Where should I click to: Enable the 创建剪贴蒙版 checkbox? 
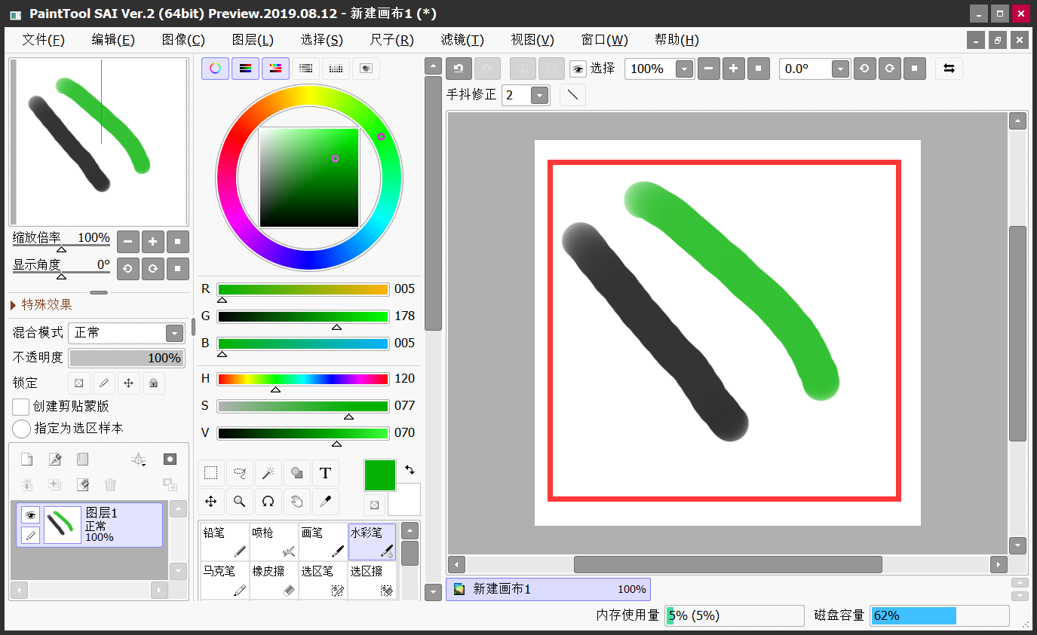21,407
